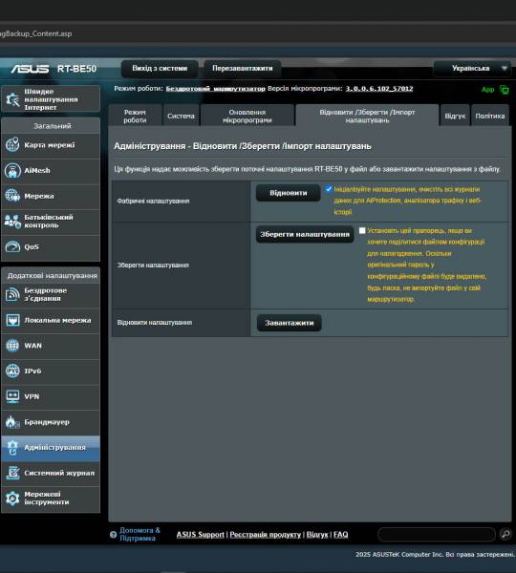Click the Брандмауер flame icon
The width and height of the screenshot is (516, 573).
pyautogui.click(x=12, y=422)
